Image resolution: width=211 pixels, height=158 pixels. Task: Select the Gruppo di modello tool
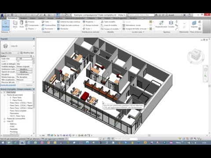pos(110,29)
